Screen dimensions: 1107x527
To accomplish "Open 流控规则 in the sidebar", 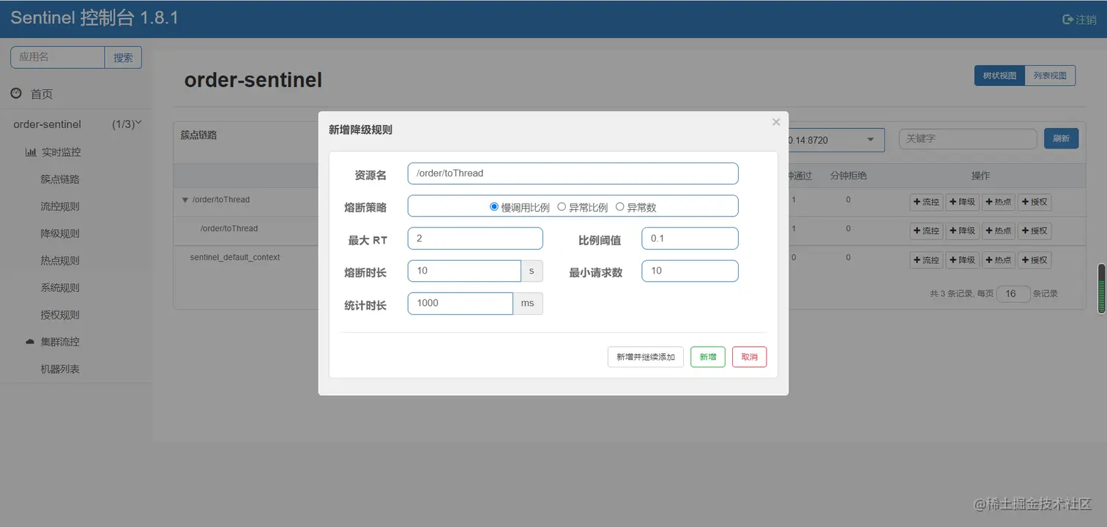I will tap(60, 206).
